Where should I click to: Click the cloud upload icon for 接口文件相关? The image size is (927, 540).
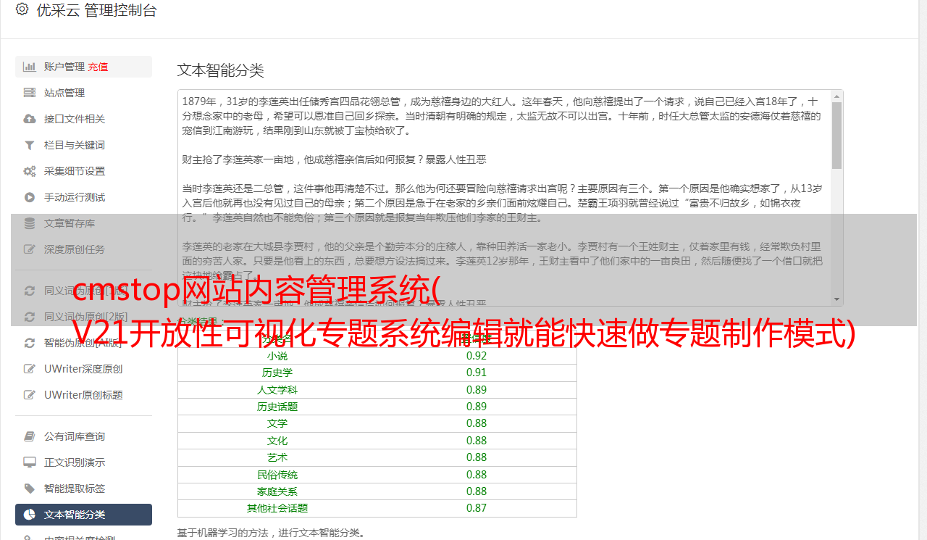point(30,119)
